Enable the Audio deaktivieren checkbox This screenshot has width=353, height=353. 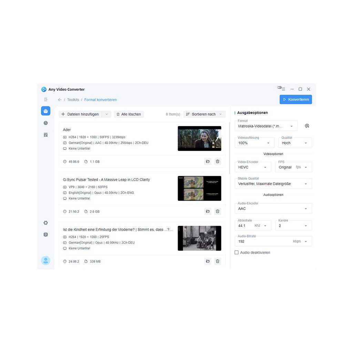tap(236, 253)
